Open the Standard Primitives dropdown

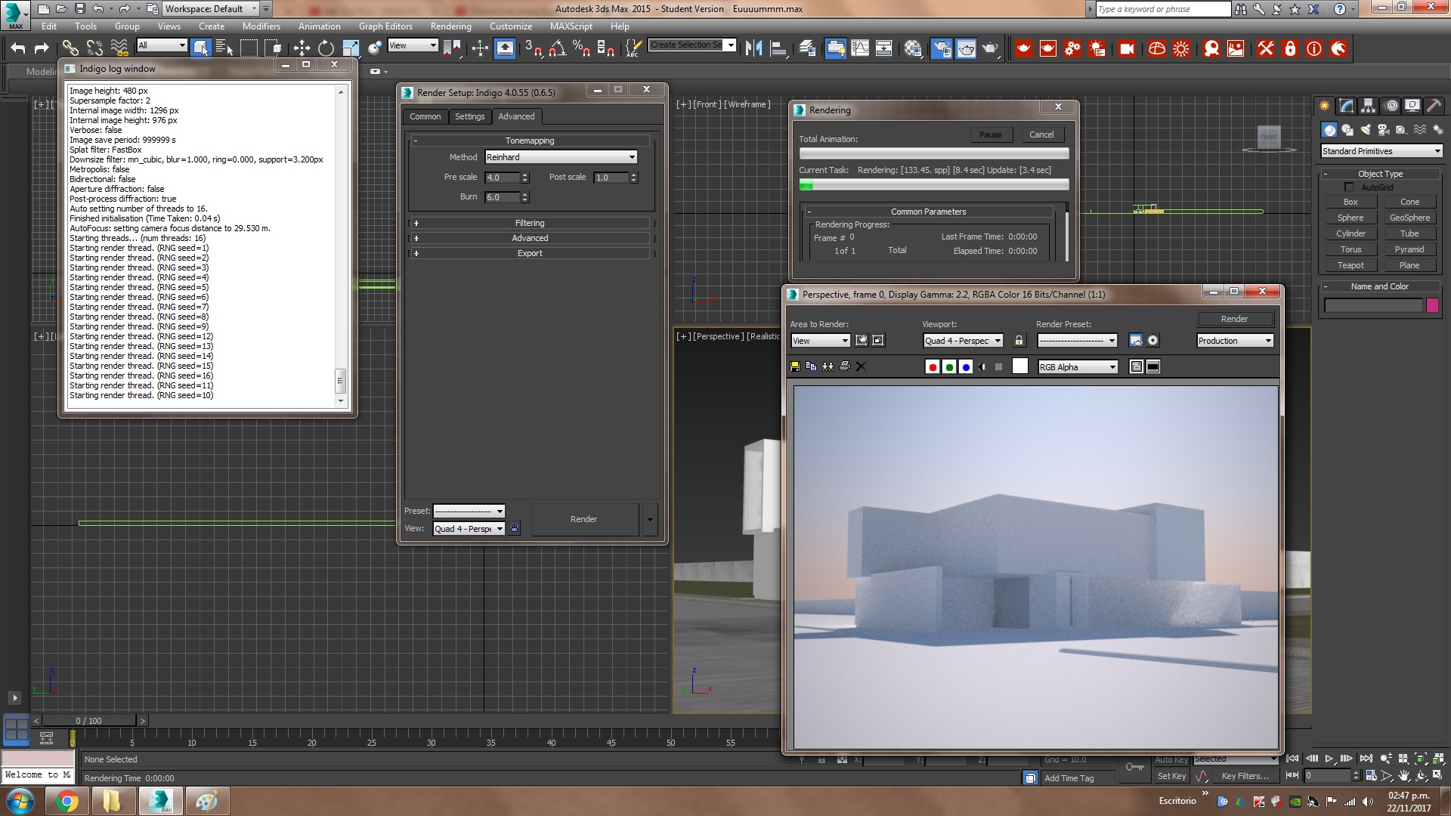point(1381,151)
